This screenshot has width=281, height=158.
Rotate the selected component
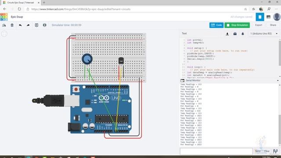(4, 25)
